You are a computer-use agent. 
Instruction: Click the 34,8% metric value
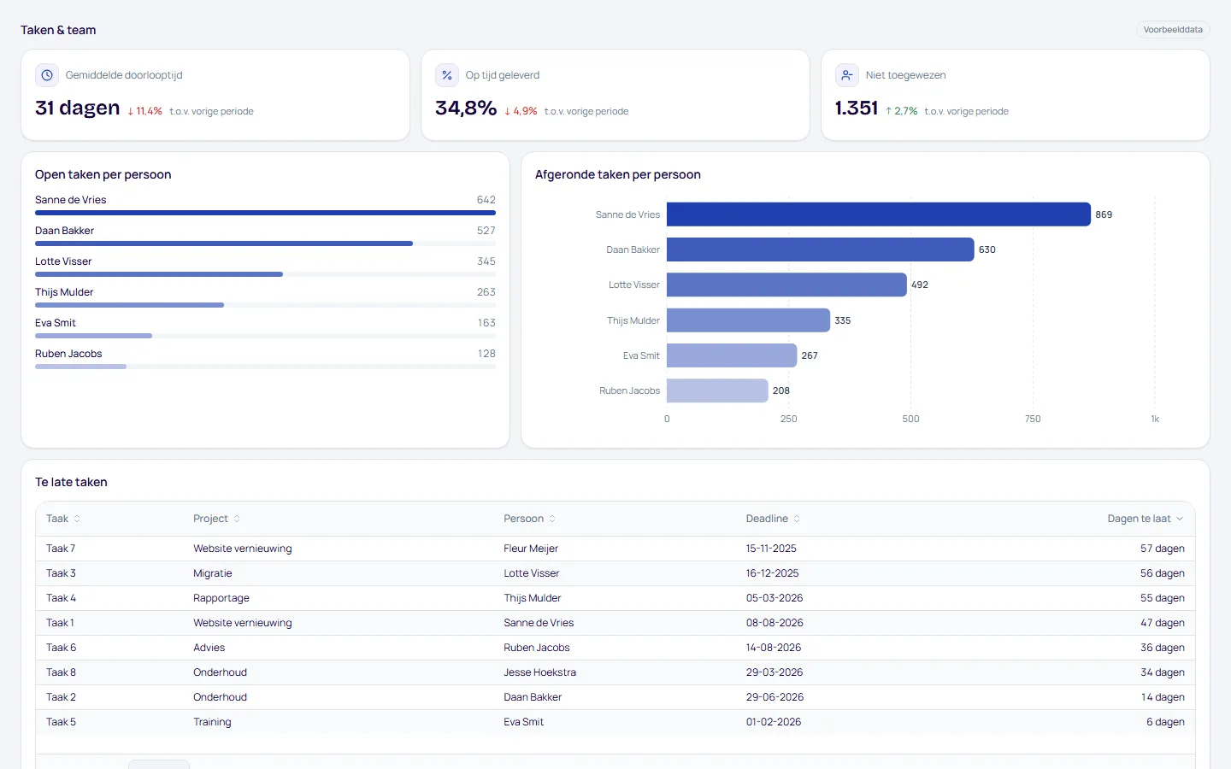[466, 108]
